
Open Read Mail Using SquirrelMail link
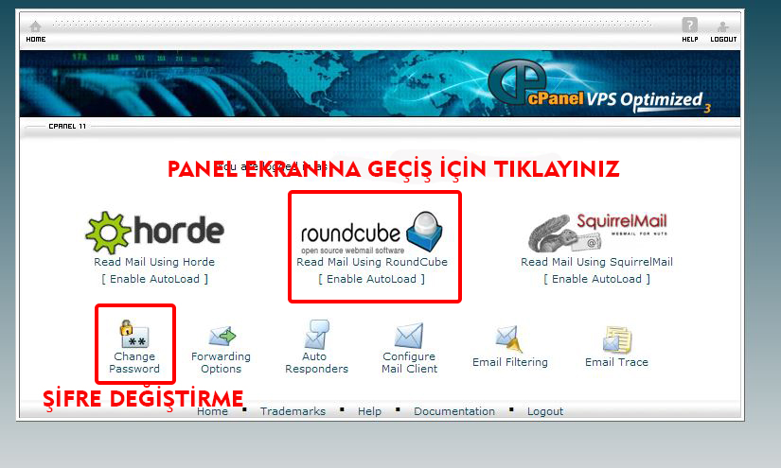coord(596,262)
